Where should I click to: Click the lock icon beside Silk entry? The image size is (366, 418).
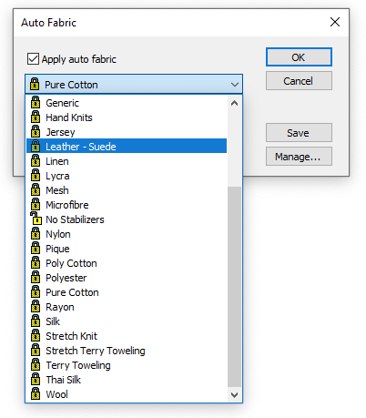(x=36, y=321)
